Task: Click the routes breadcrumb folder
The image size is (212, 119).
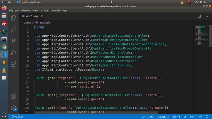Action: click(27, 22)
